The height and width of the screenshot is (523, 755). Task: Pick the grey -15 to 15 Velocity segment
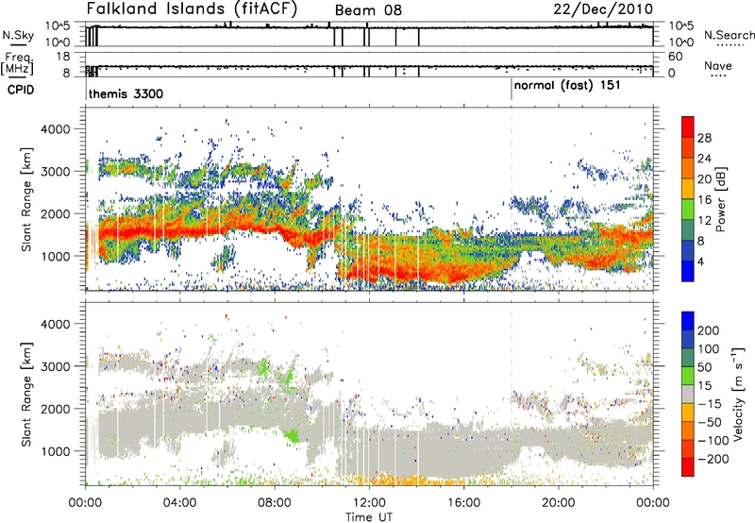(x=688, y=394)
